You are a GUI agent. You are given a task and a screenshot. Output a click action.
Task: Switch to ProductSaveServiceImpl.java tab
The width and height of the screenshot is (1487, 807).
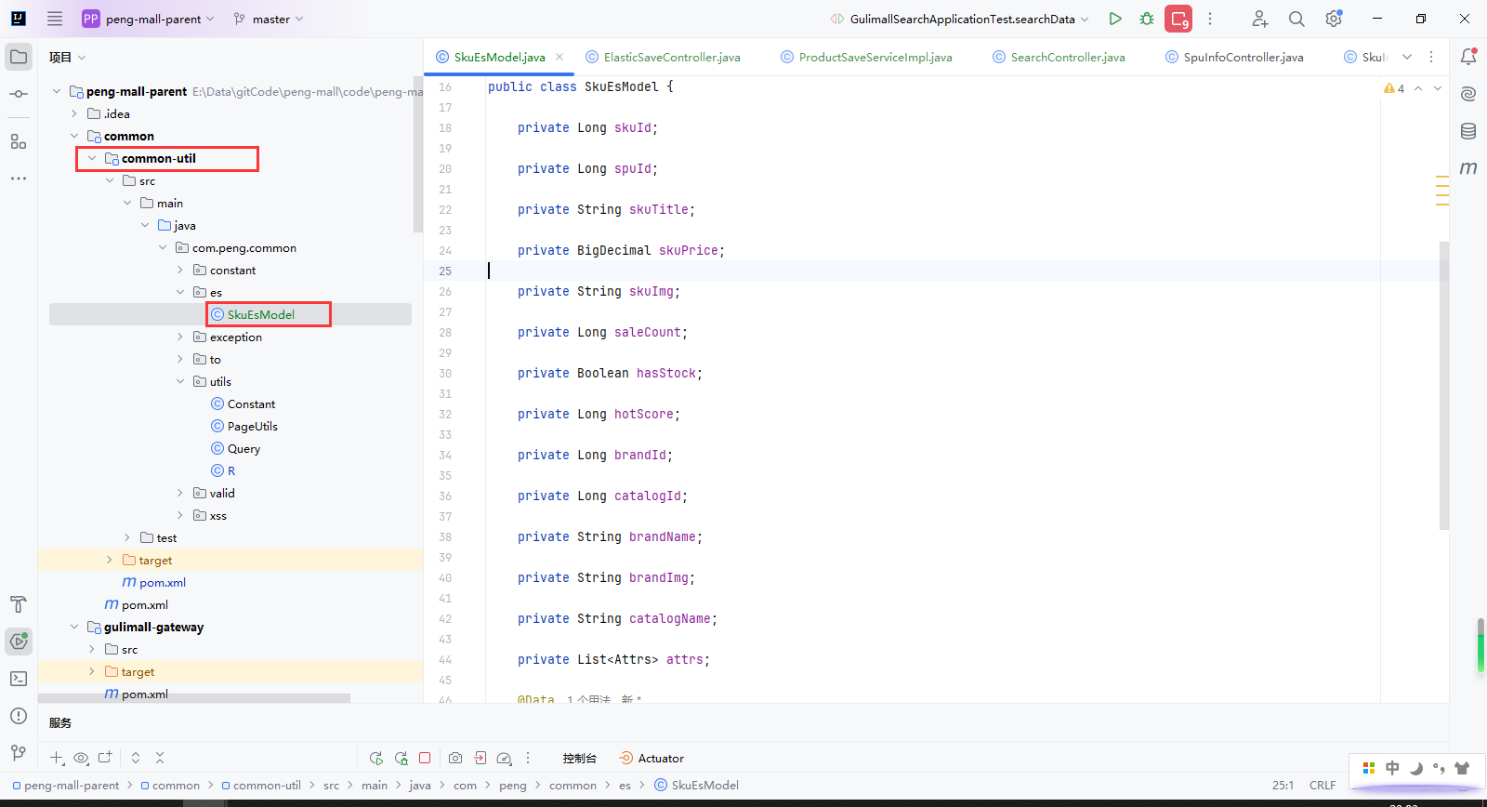[866, 57]
